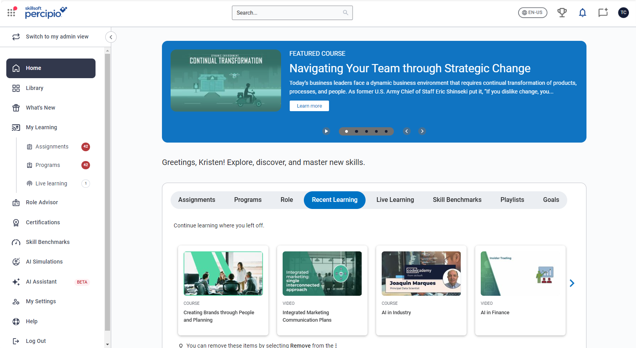The width and height of the screenshot is (636, 348).
Task: Show next recent learning cards
Action: coord(572,283)
